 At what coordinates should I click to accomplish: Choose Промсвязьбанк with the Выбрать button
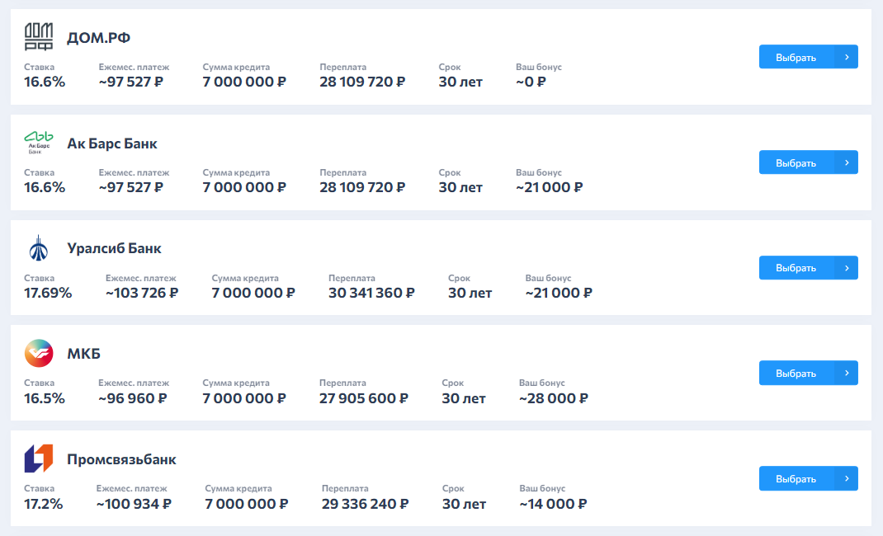[x=796, y=478]
